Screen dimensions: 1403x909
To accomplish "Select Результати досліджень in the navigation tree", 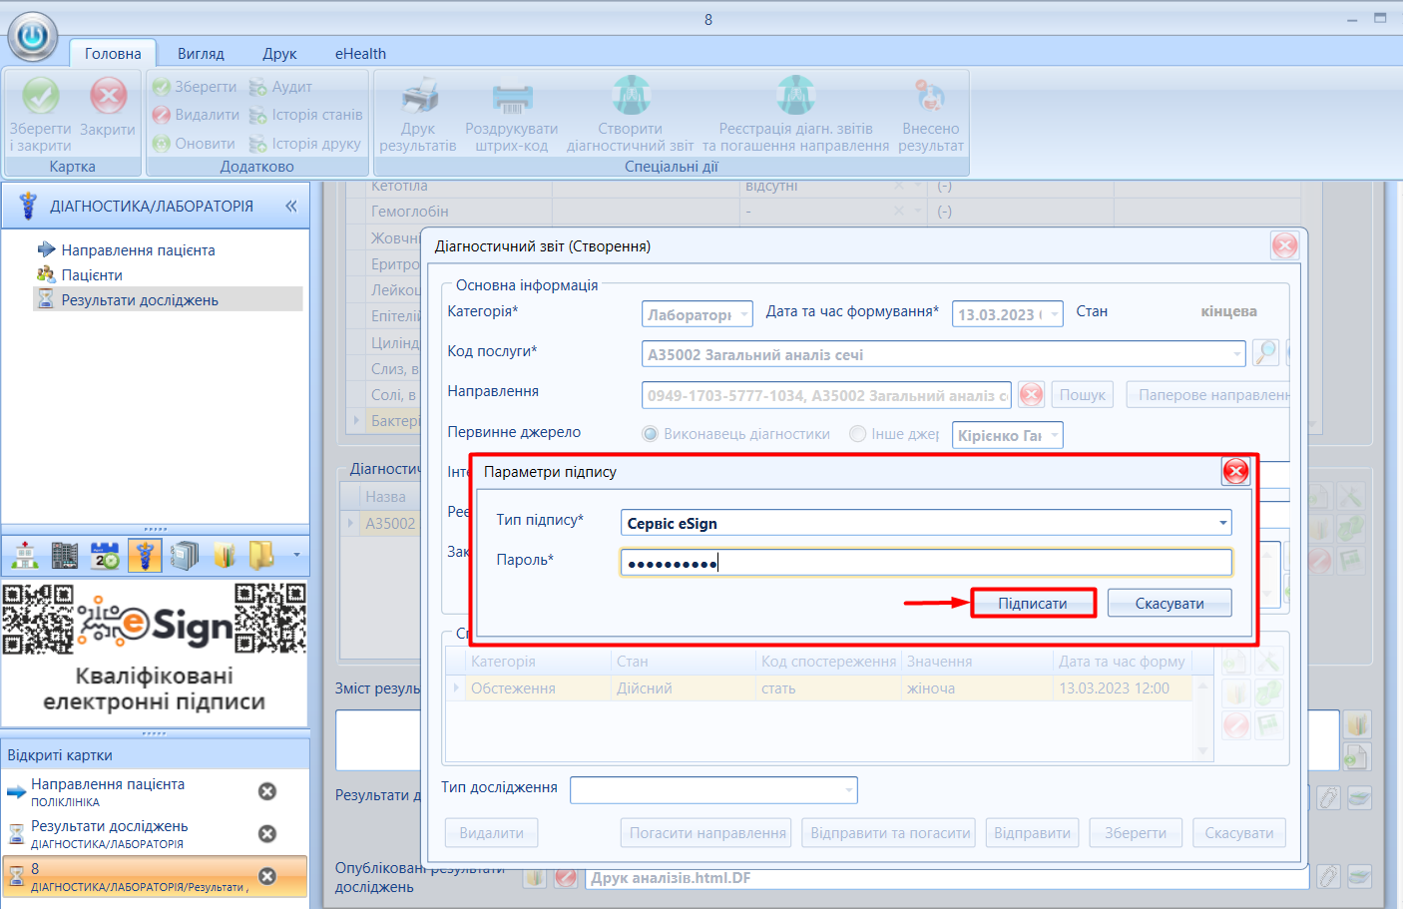I will click(140, 300).
